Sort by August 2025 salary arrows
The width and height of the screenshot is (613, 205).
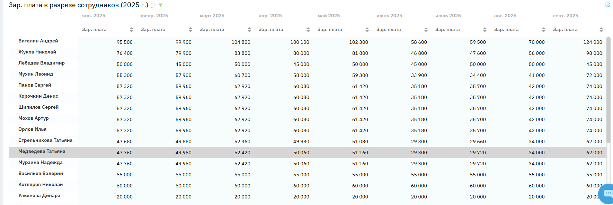(544, 30)
